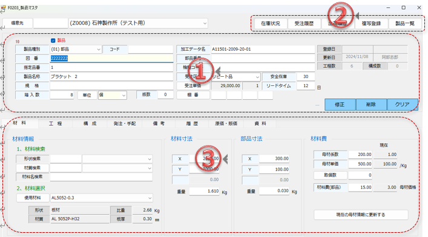Click the 安全在庫 field showing 30
428x237 pixels.
[x=306, y=77]
